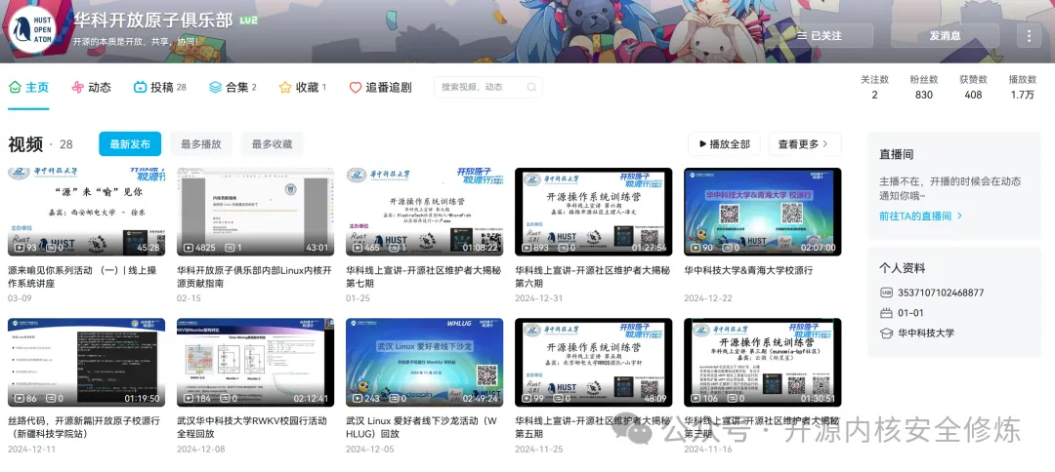The width and height of the screenshot is (1055, 472).
Task: Select the 最多收藏 sort option
Action: (272, 144)
